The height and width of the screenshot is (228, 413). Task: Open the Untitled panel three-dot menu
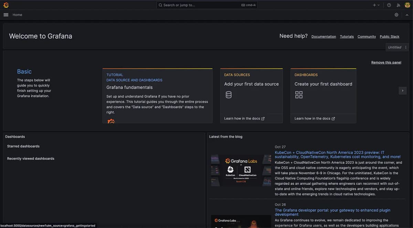(x=406, y=47)
